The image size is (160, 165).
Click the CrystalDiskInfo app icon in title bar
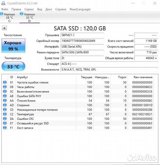(x=3, y=3)
